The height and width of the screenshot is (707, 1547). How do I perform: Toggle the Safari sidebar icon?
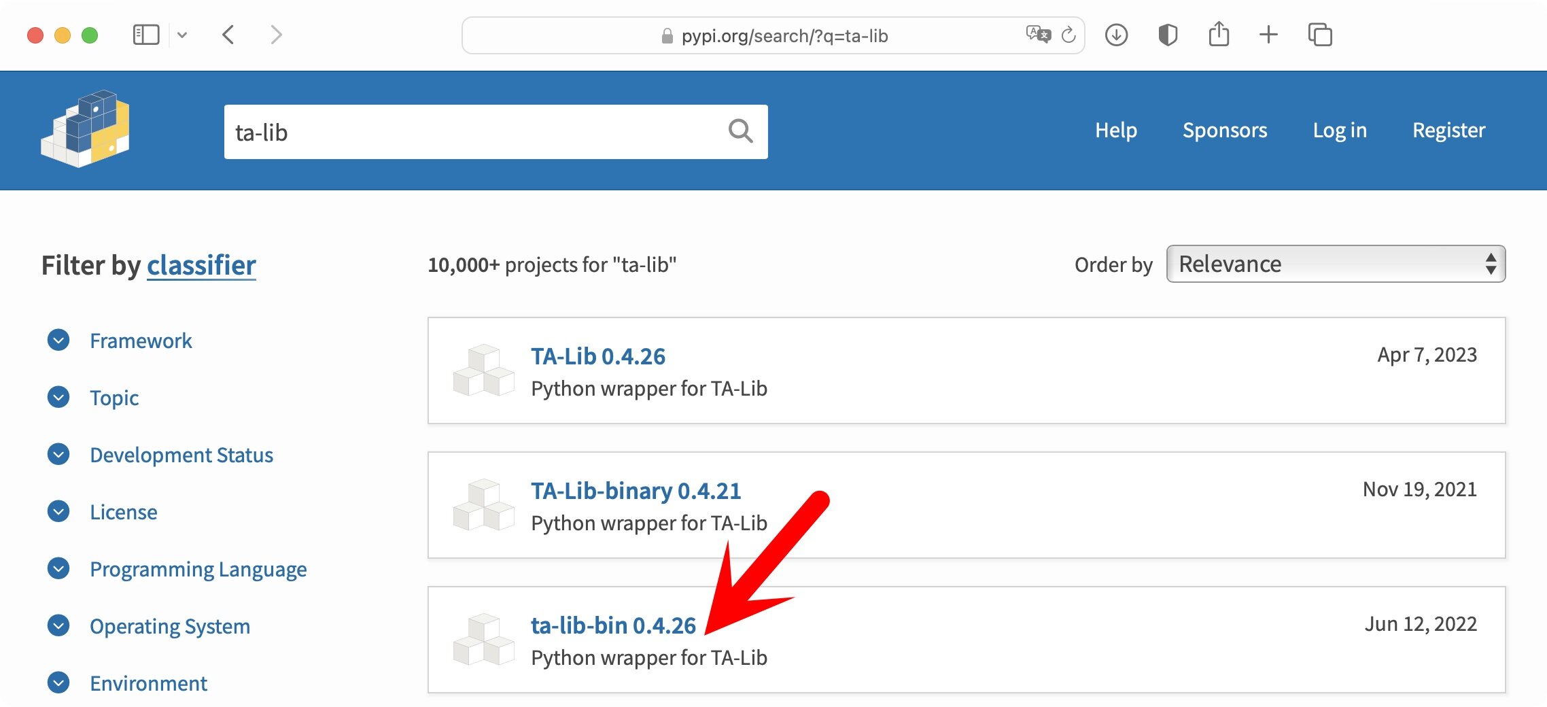(145, 35)
